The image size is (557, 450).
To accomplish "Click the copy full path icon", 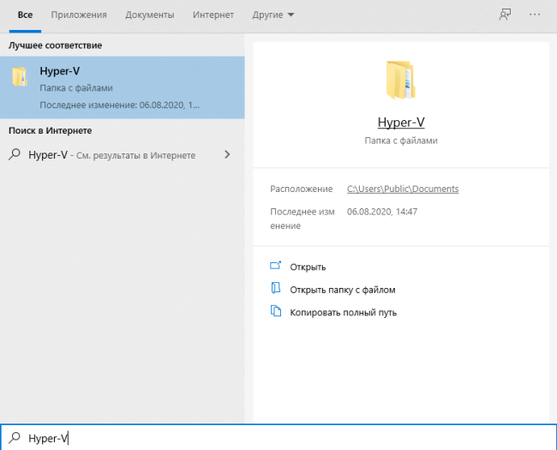I will [276, 311].
